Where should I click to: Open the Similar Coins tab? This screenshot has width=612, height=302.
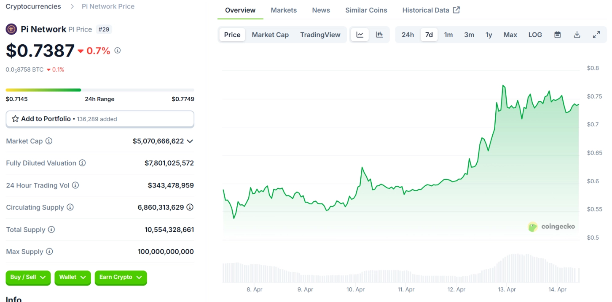tap(366, 10)
